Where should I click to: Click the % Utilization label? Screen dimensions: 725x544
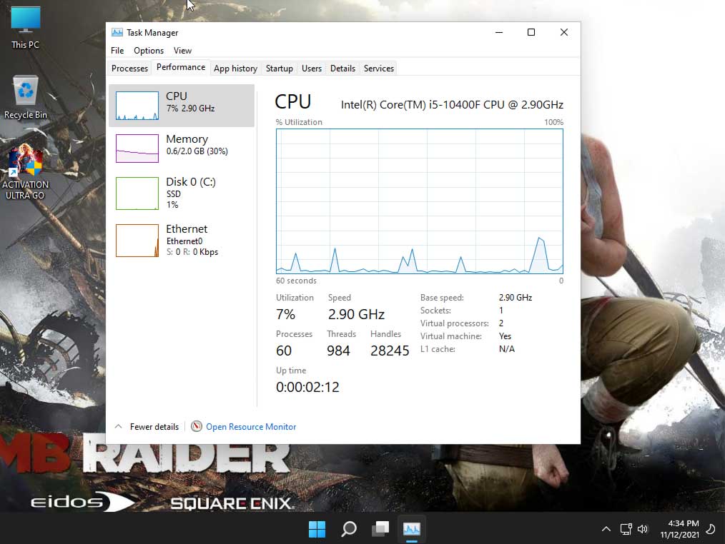299,122
